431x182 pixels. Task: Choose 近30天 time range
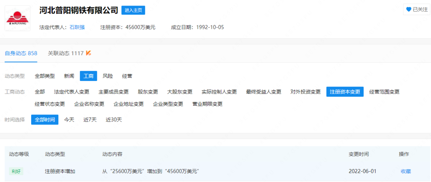click(114, 120)
